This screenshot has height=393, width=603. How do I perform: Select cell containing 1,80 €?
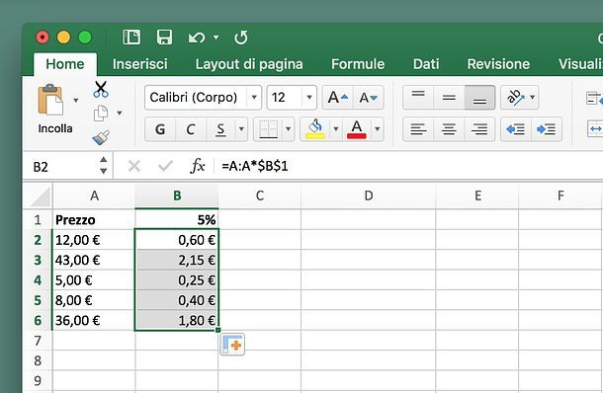coord(177,320)
